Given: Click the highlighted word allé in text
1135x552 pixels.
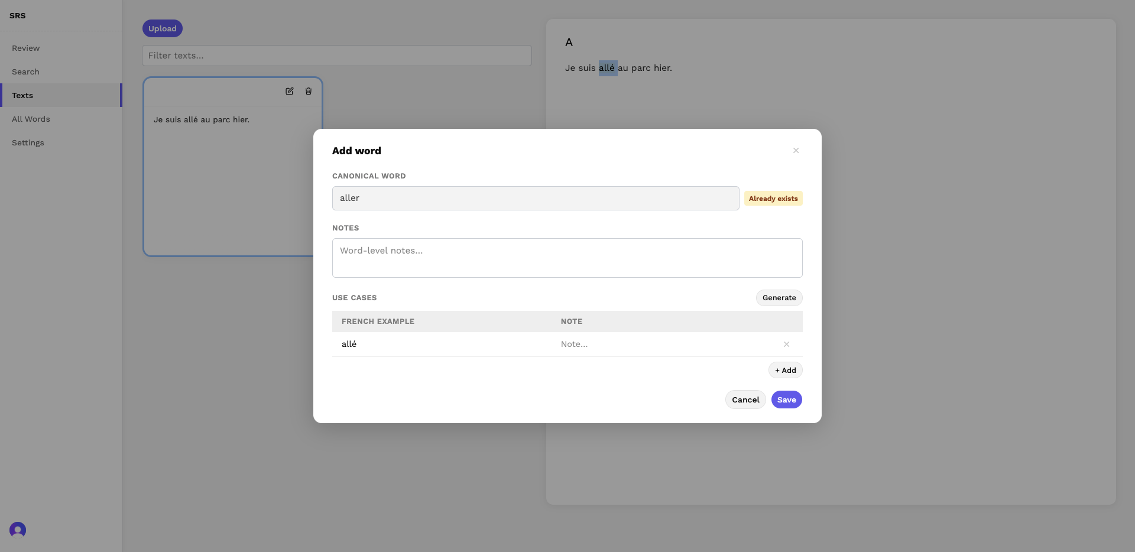Looking at the screenshot, I should 608,68.
